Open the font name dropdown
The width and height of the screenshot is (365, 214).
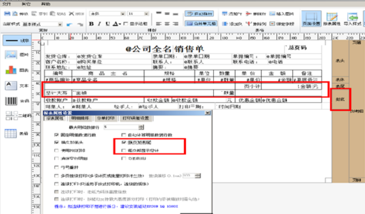click(106, 14)
